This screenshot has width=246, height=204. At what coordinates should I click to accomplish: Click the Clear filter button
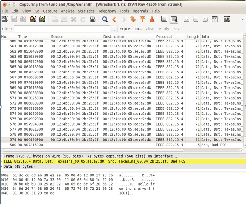[x=150, y=29]
